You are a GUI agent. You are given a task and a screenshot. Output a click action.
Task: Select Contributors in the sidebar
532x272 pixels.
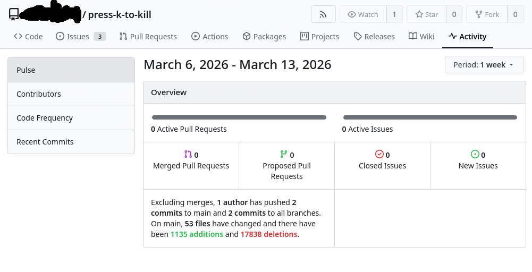[71, 94]
